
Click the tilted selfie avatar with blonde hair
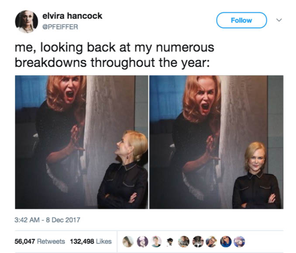coord(211,242)
